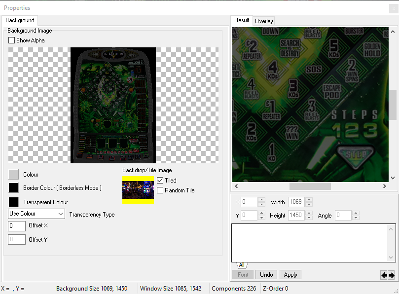Increase Width with the up stepper
Image resolution: width=399 pixels, height=294 pixels.
click(x=309, y=200)
